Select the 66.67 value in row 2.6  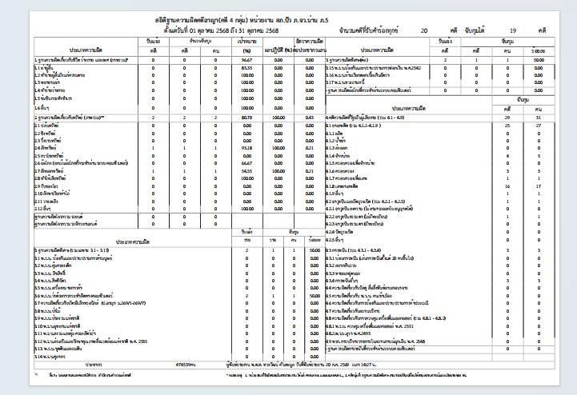[247, 163]
